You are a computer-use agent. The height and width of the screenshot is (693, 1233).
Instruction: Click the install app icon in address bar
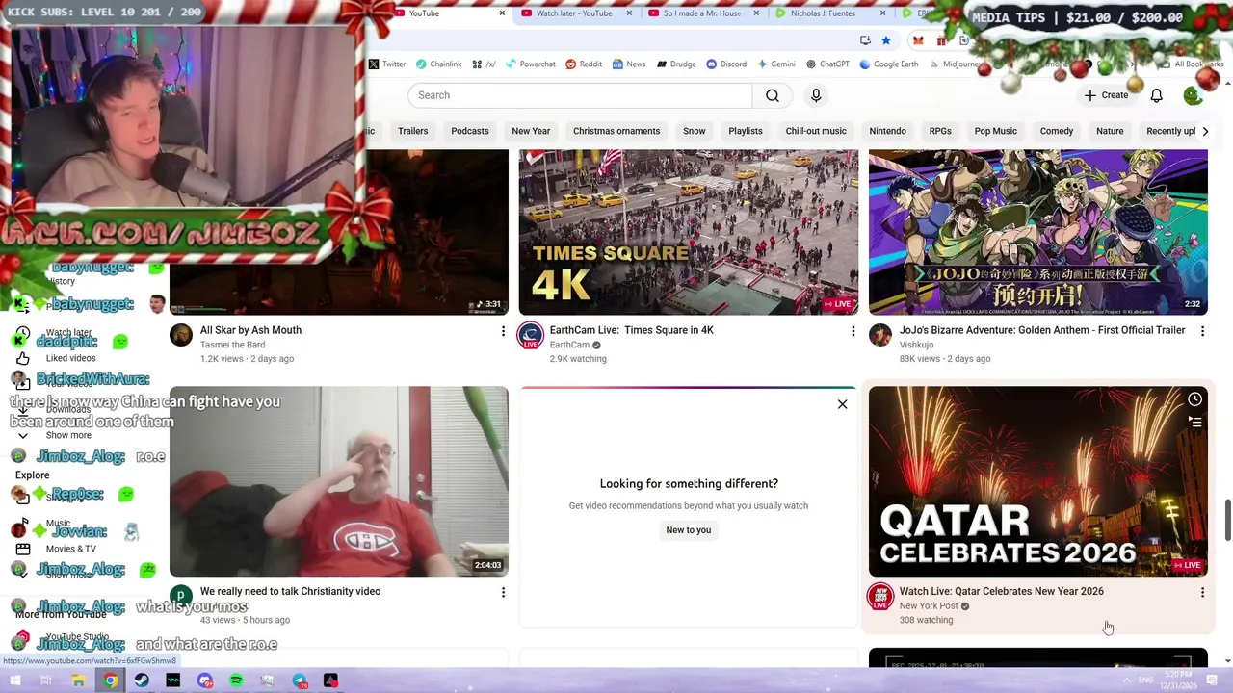865,40
